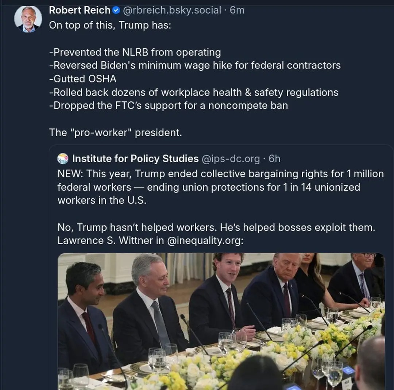Open Robert Reich's display name
The width and height of the screenshot is (394, 390).
point(79,10)
